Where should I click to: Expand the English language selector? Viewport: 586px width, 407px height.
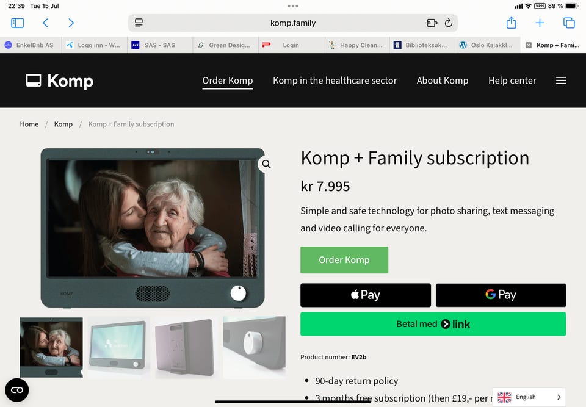tap(529, 397)
